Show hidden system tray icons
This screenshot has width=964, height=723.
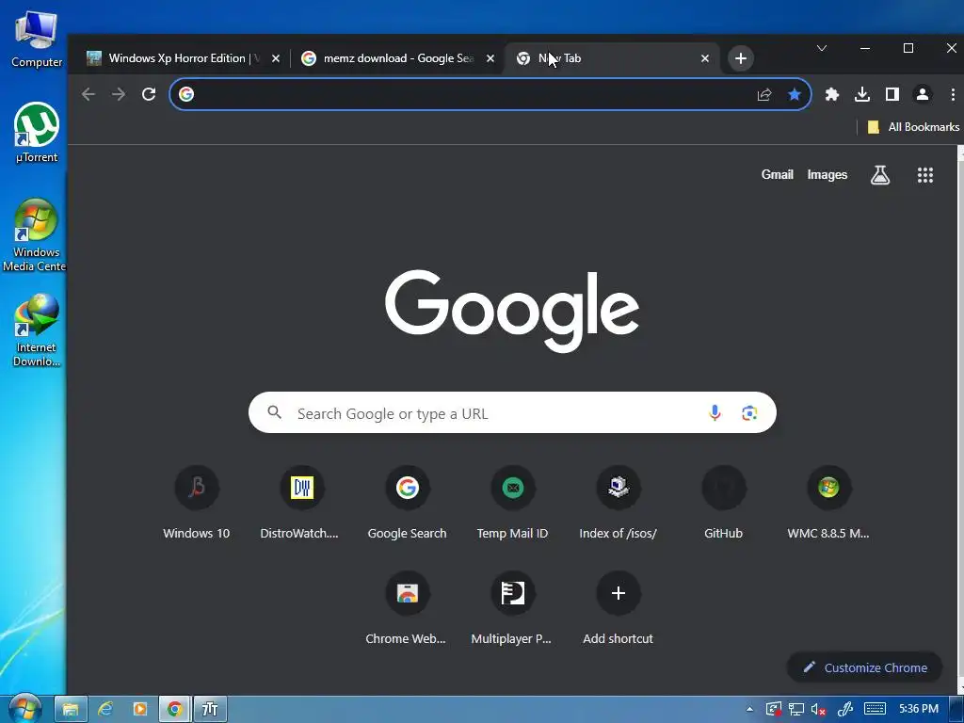coord(749,710)
